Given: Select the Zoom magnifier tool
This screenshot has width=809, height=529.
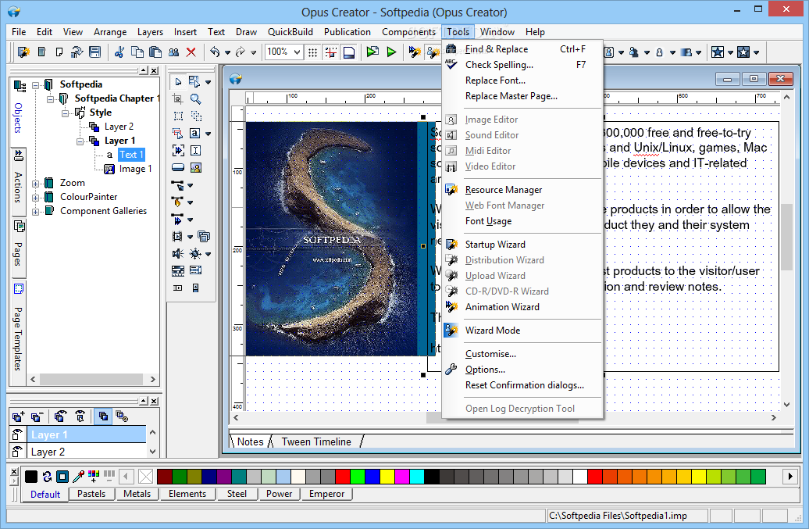Looking at the screenshot, I should (195, 99).
